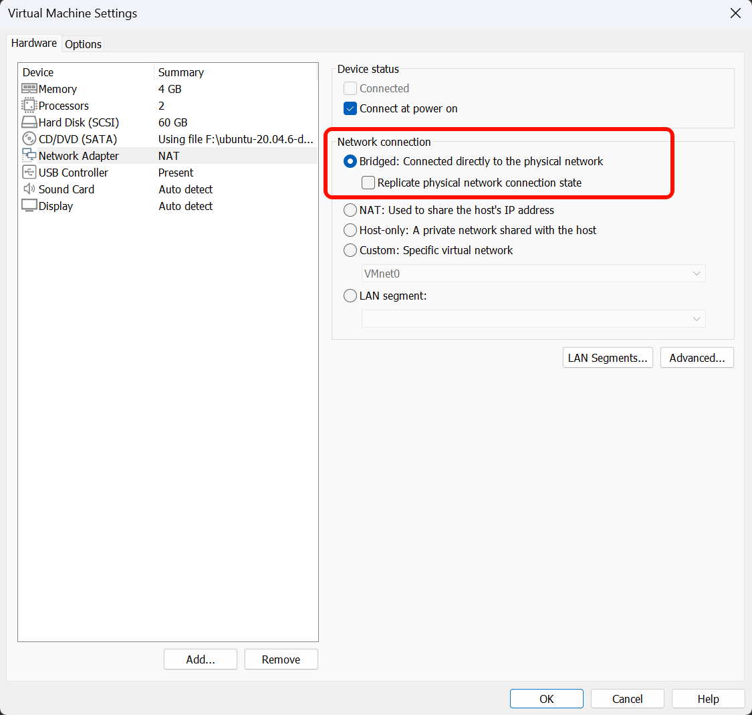
Task: Switch to the Hardware tab
Action: [x=34, y=43]
